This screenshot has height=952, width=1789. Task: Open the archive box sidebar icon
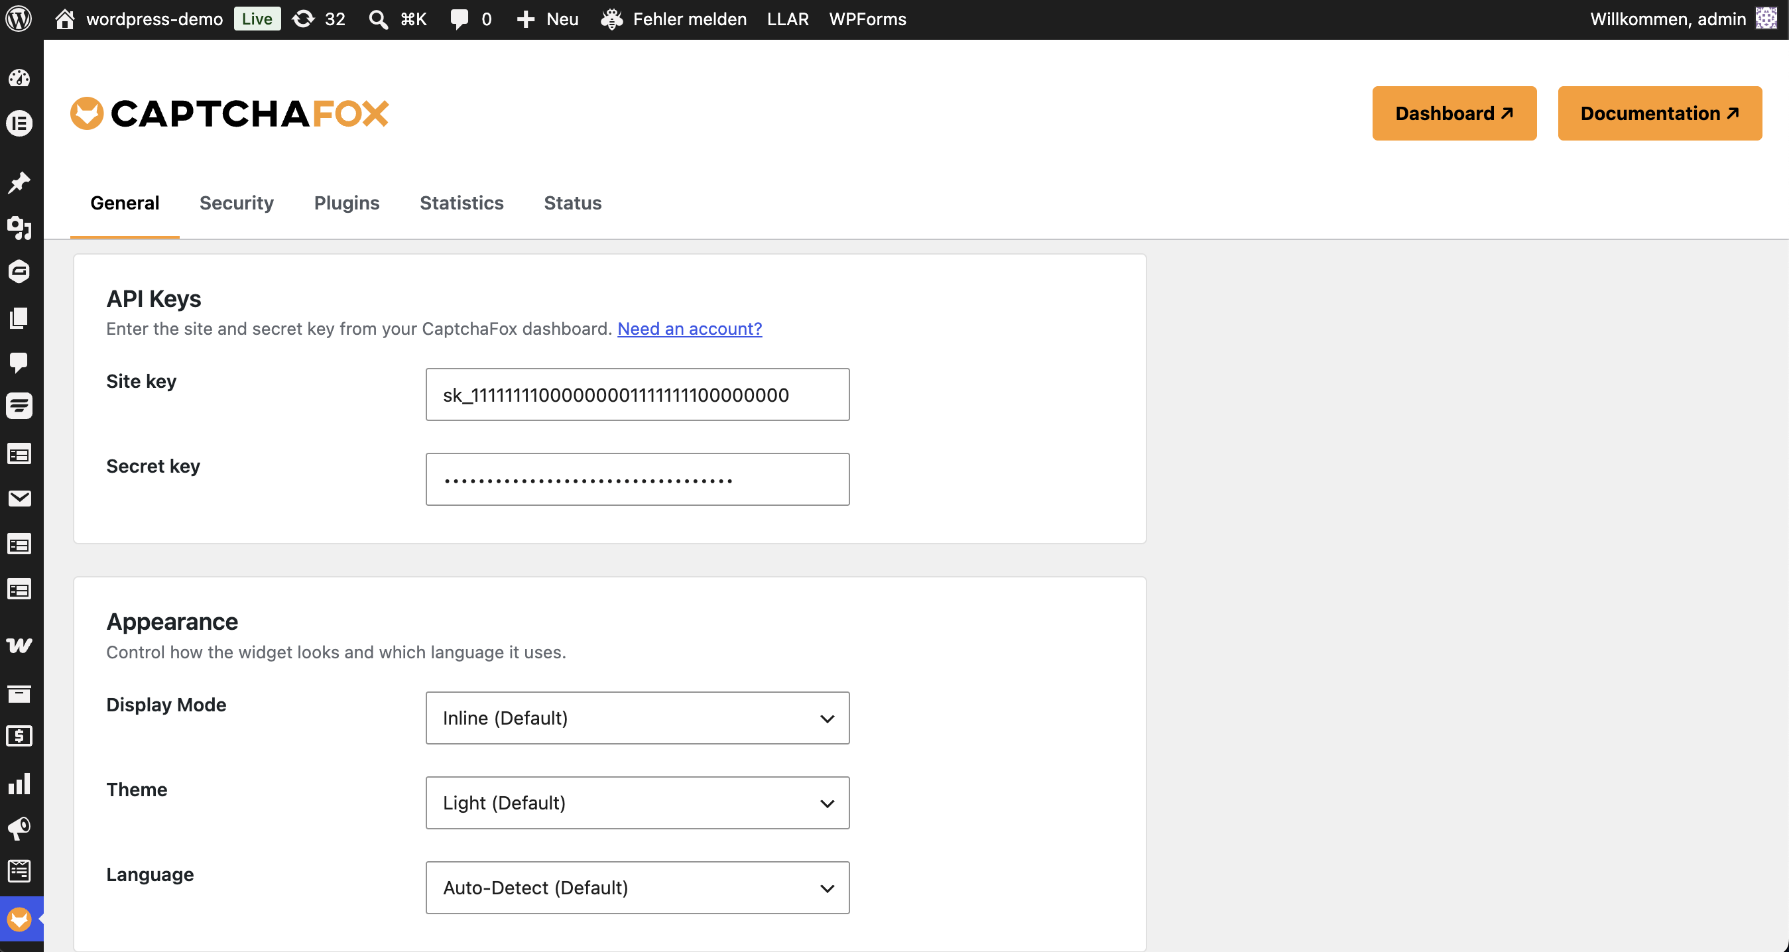point(19,693)
